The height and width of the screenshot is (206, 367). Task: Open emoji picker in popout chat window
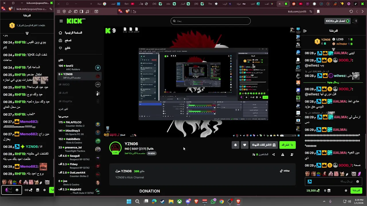(17, 190)
